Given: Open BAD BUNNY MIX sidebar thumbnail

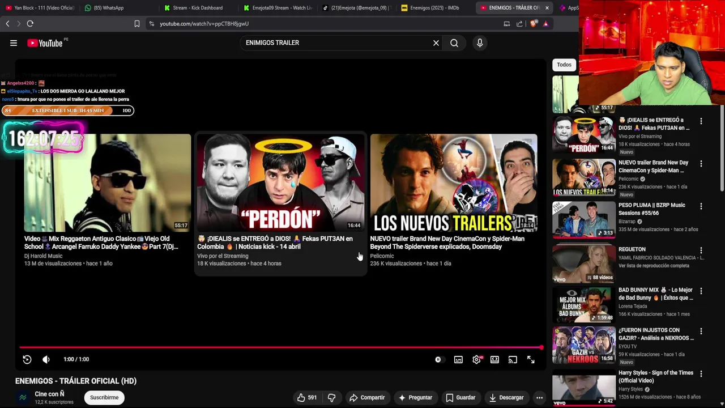Looking at the screenshot, I should coord(584,304).
